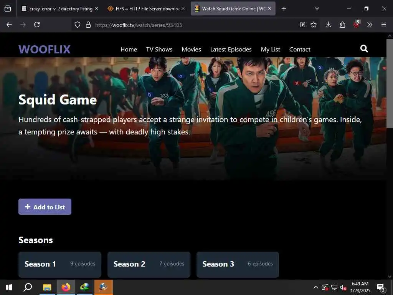Click the WOOFLIX logo
Image resolution: width=393 pixels, height=295 pixels.
[45, 49]
